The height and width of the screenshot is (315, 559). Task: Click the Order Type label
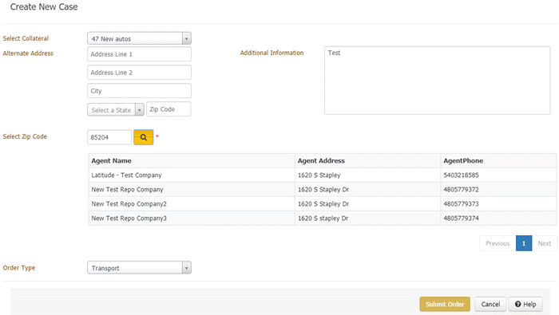click(x=19, y=268)
